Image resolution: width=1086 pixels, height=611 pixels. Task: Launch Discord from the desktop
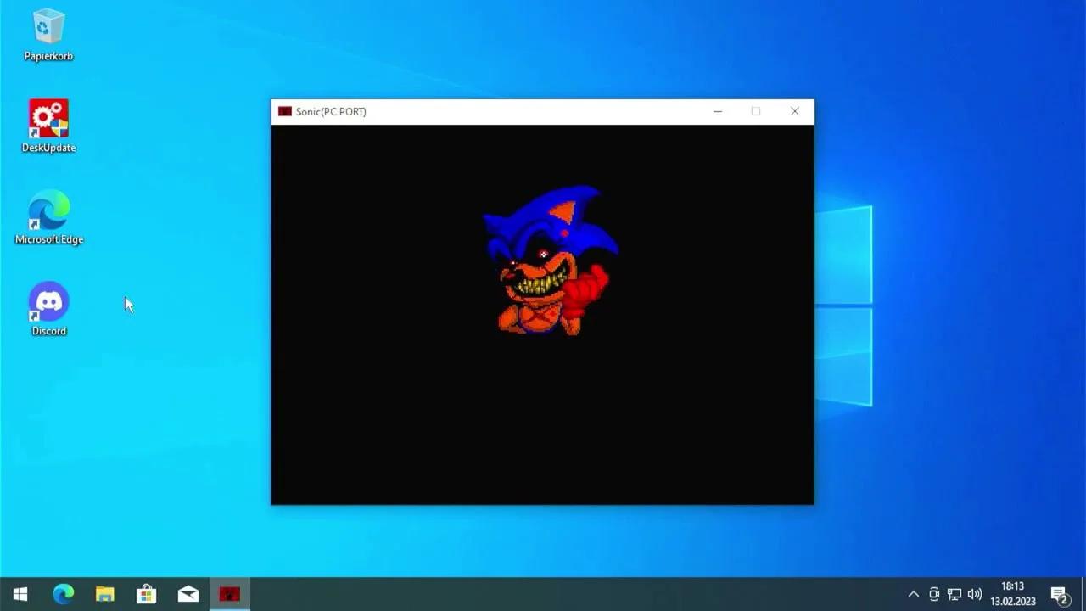[48, 302]
